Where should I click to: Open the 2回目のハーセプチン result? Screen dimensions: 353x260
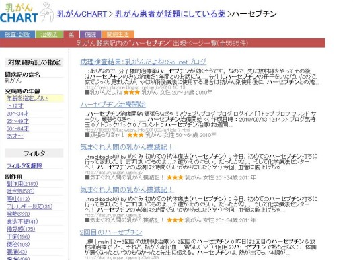[x=111, y=232]
